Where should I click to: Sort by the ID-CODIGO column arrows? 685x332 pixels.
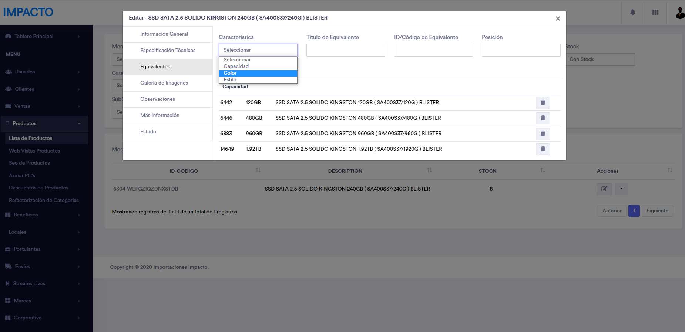(258, 170)
